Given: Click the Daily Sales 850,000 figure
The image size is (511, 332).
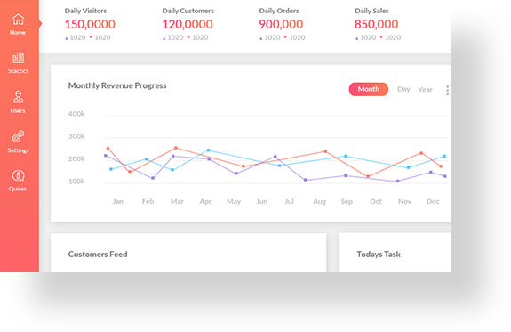Looking at the screenshot, I should click(377, 24).
